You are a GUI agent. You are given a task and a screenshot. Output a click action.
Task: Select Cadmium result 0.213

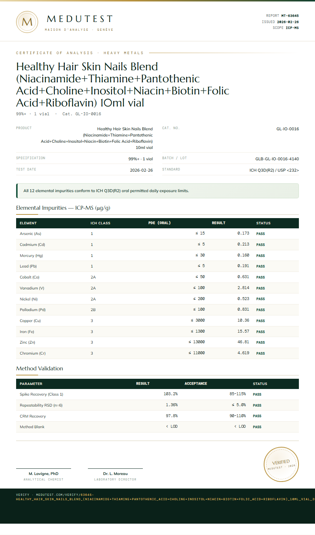click(243, 244)
